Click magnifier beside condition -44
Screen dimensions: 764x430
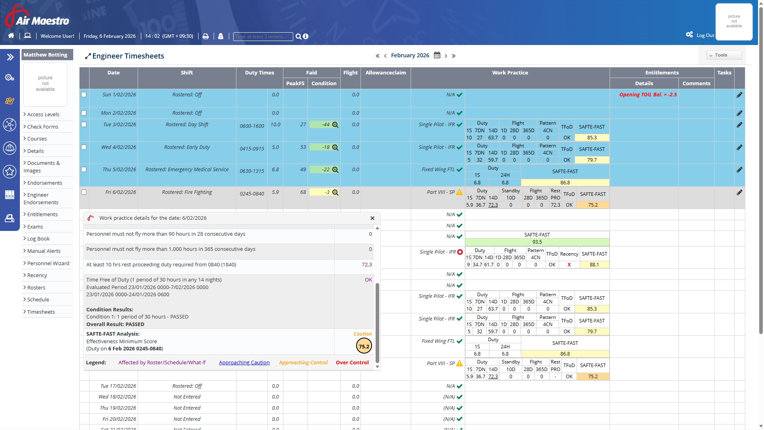(335, 125)
